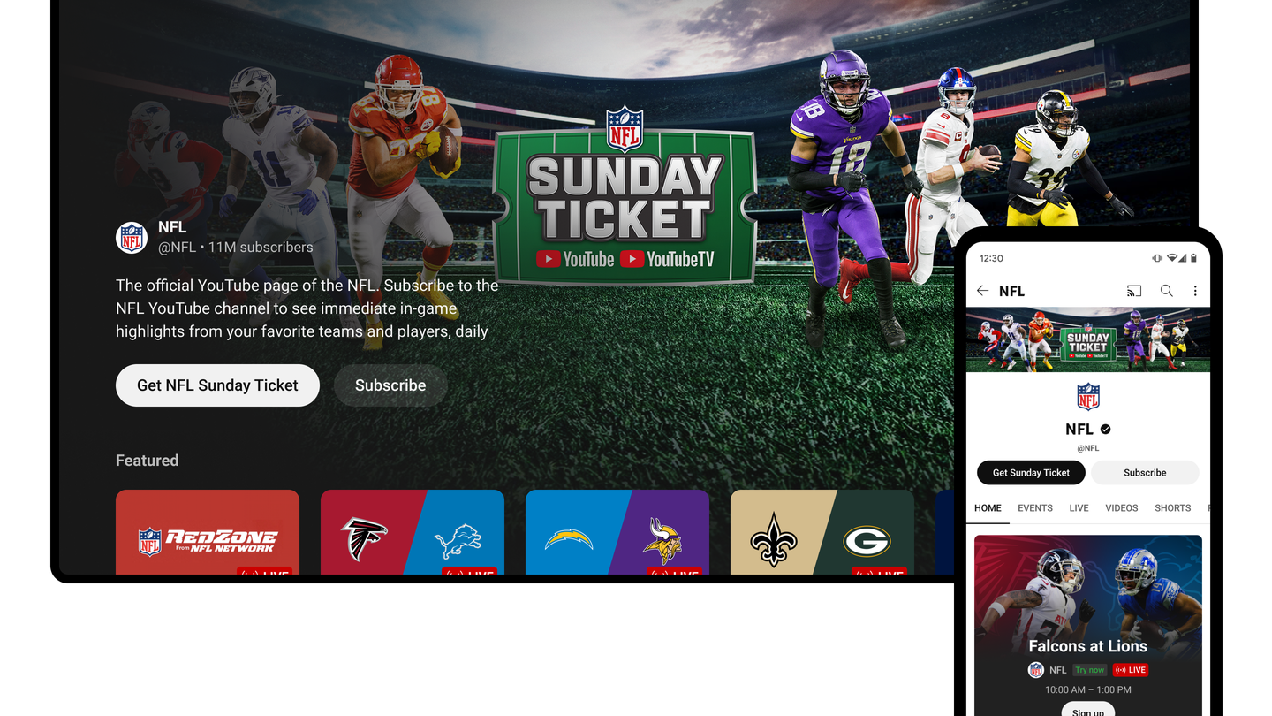Open the three-dot overflow menu on phone
This screenshot has height=716, width=1272.
point(1195,291)
